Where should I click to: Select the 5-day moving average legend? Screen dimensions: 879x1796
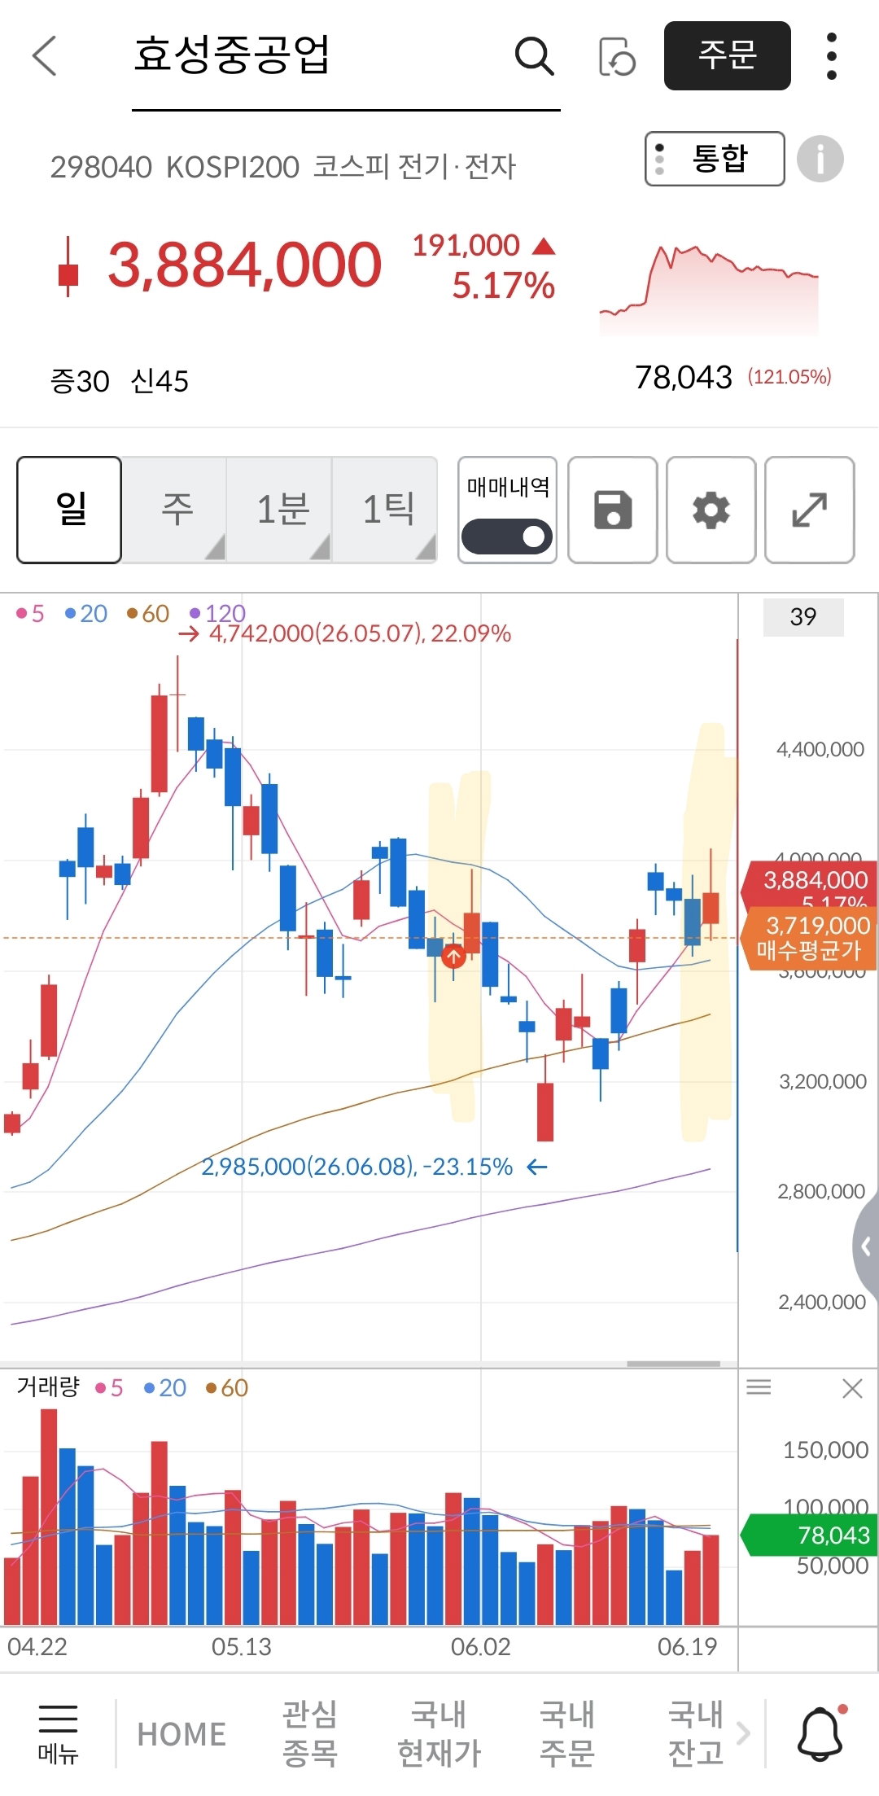click(x=30, y=613)
